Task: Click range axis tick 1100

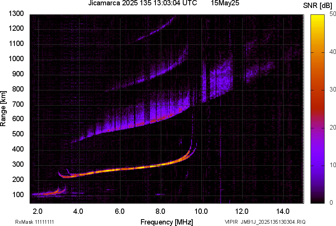Action: [x=16, y=43]
